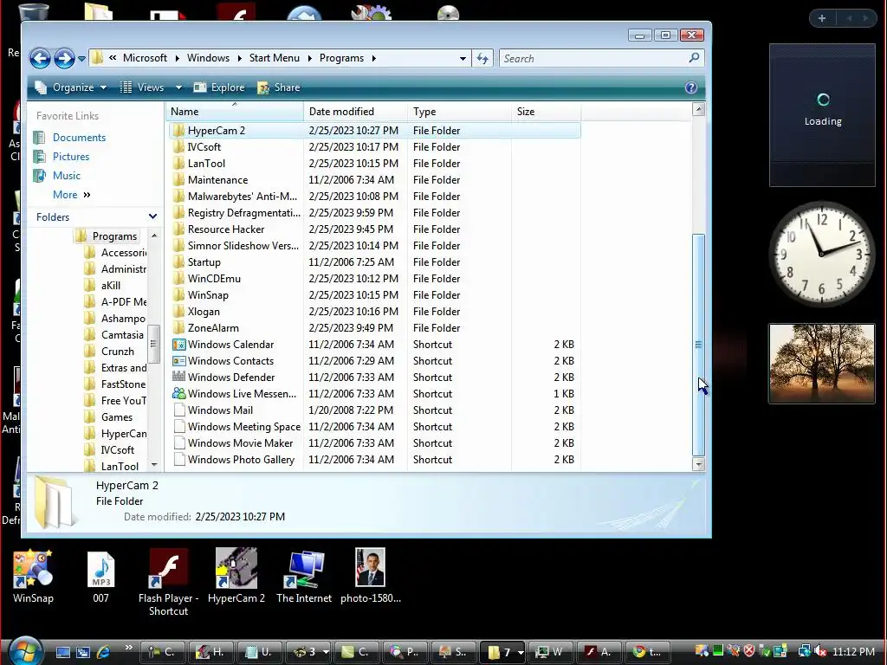Select the Windows Defender shortcut icon

(178, 378)
